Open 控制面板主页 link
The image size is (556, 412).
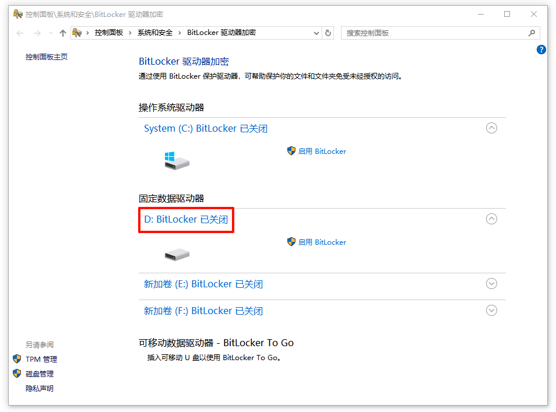coord(47,57)
